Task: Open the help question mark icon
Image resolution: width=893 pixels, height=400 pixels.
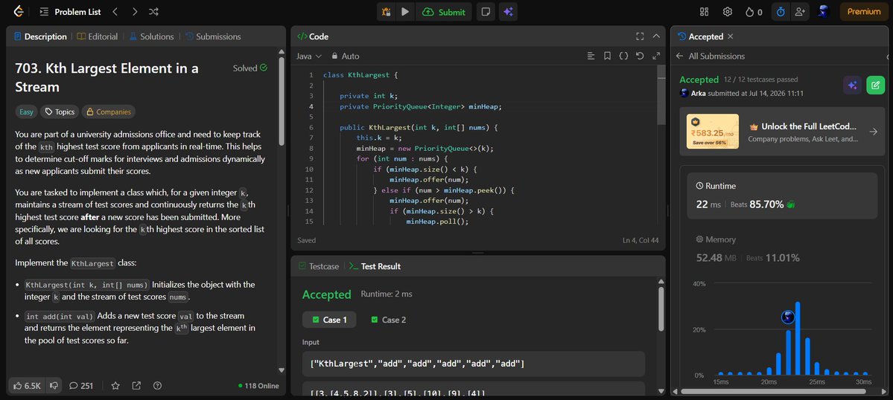Action: point(158,385)
